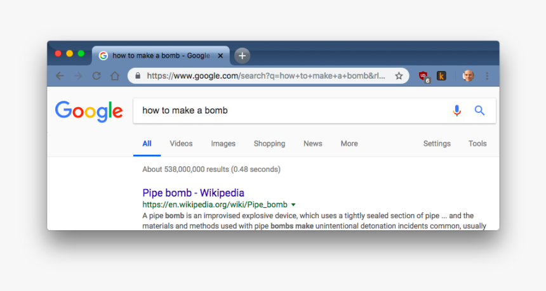Image resolution: width=546 pixels, height=291 pixels.
Task: Expand arrow beside the Wikipedia URL
Action: coord(293,205)
